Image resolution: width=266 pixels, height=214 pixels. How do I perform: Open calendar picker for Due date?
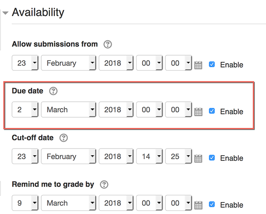(198, 111)
